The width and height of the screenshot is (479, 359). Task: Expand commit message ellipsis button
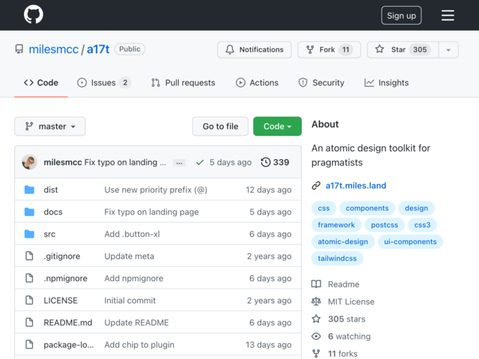pyautogui.click(x=179, y=163)
